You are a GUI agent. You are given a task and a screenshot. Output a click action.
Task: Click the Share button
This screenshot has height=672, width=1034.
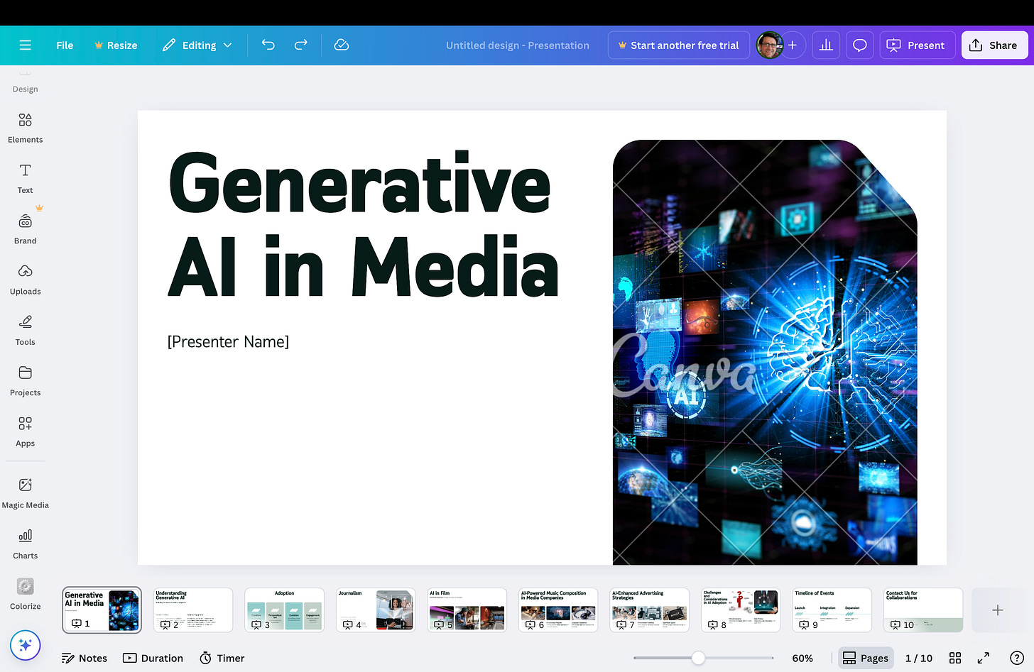click(x=994, y=45)
